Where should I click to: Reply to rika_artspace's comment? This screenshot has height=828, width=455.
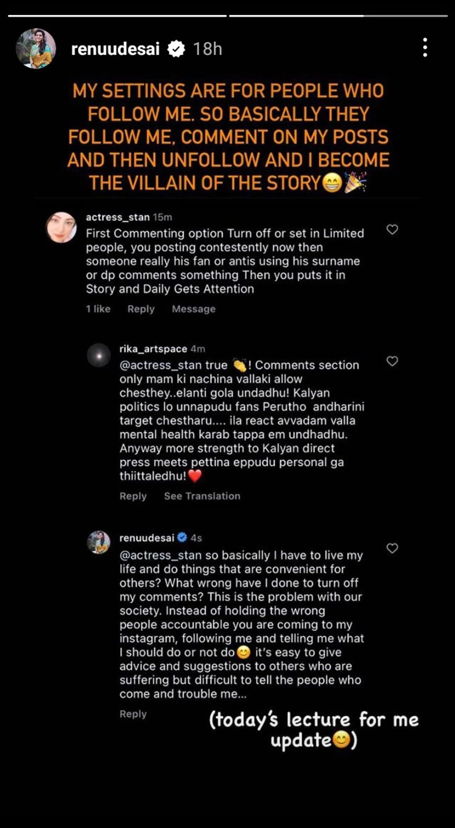click(x=133, y=496)
